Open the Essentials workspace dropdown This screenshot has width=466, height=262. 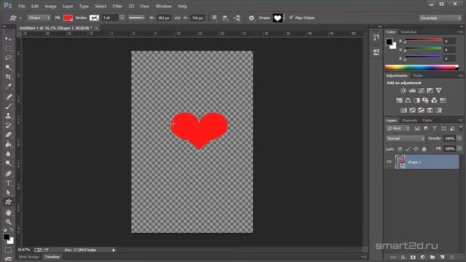point(440,18)
